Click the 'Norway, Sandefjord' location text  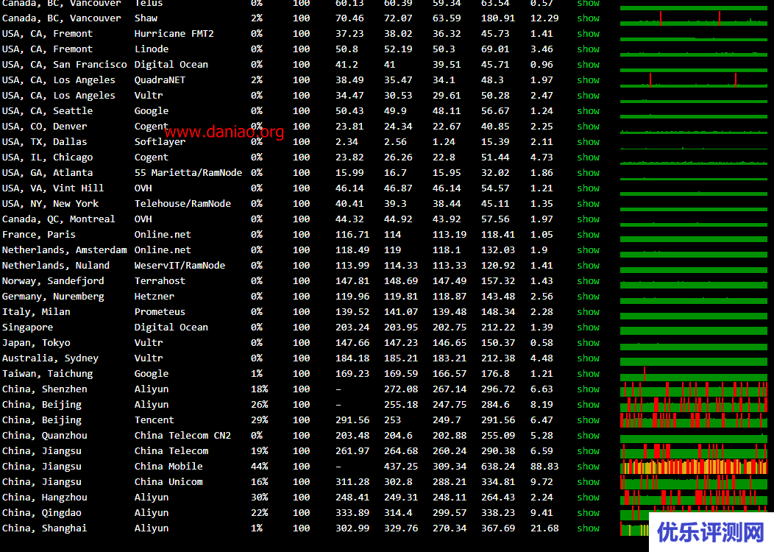click(x=53, y=281)
